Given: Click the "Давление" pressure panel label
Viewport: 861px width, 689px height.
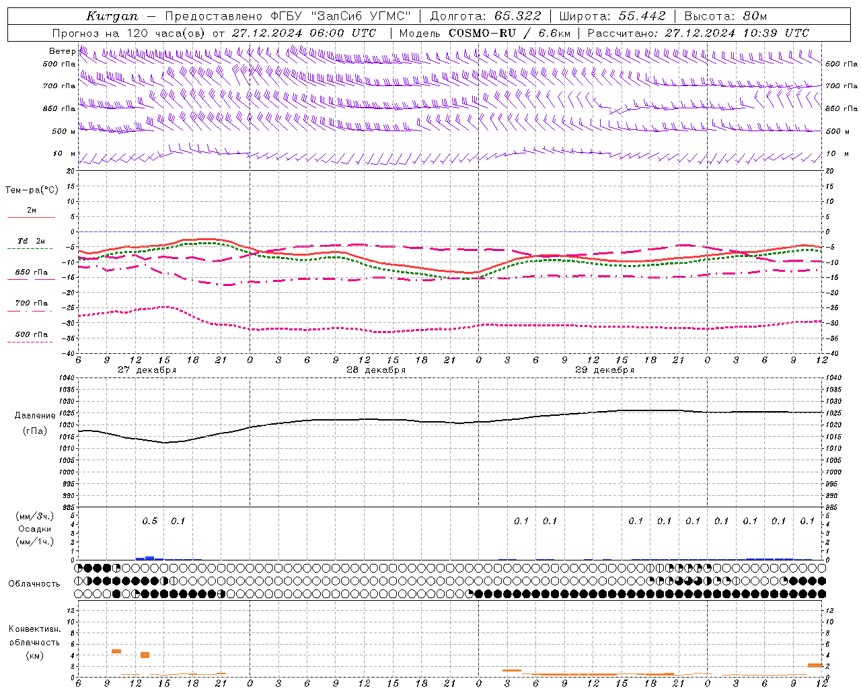Looking at the screenshot, I should click(x=35, y=416).
